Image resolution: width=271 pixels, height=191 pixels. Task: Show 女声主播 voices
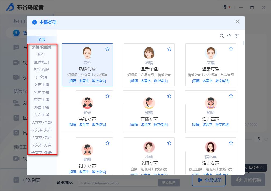pyautogui.click(x=42, y=85)
